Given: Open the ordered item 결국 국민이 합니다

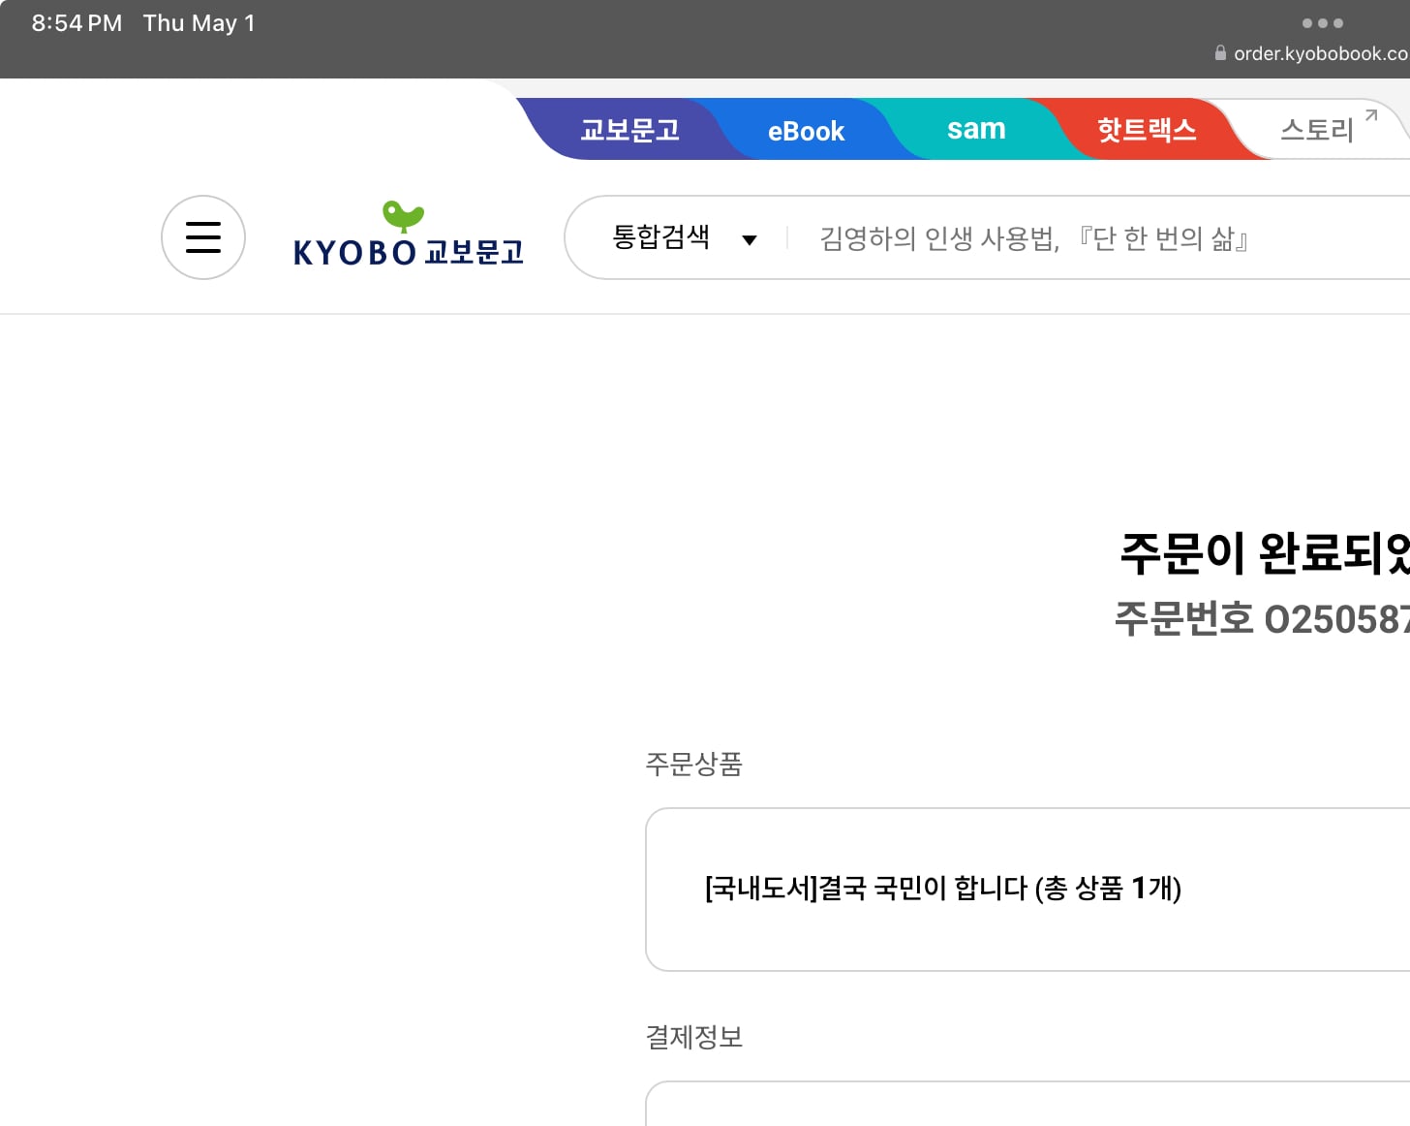Looking at the screenshot, I should (x=942, y=888).
